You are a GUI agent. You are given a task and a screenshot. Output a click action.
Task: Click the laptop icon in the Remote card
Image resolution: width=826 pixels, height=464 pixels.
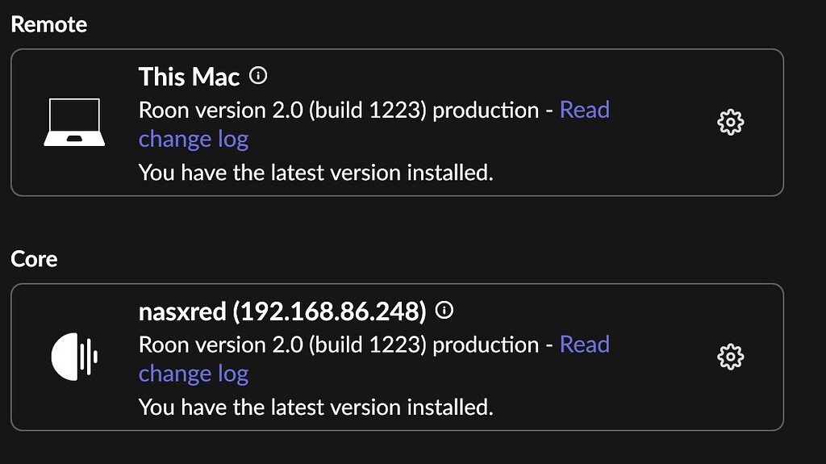coord(74,123)
